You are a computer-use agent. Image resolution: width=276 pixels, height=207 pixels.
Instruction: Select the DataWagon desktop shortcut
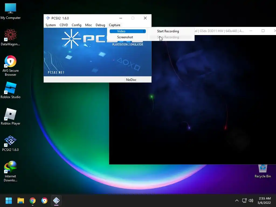(11, 37)
